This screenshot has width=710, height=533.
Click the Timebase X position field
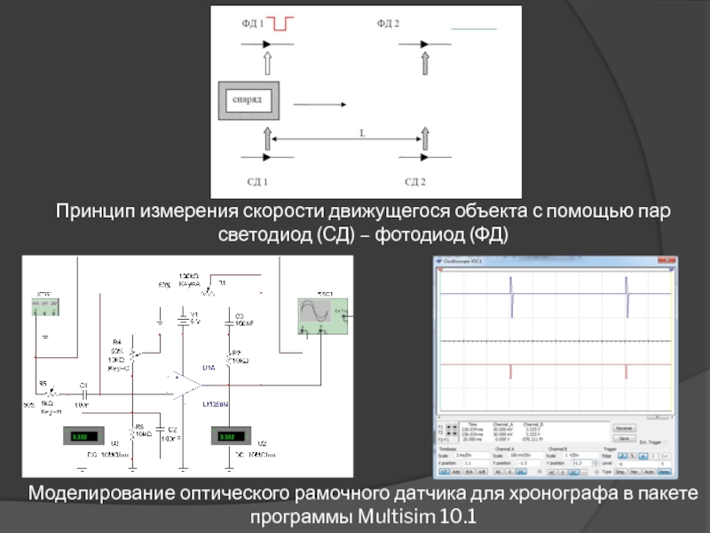tap(476, 463)
